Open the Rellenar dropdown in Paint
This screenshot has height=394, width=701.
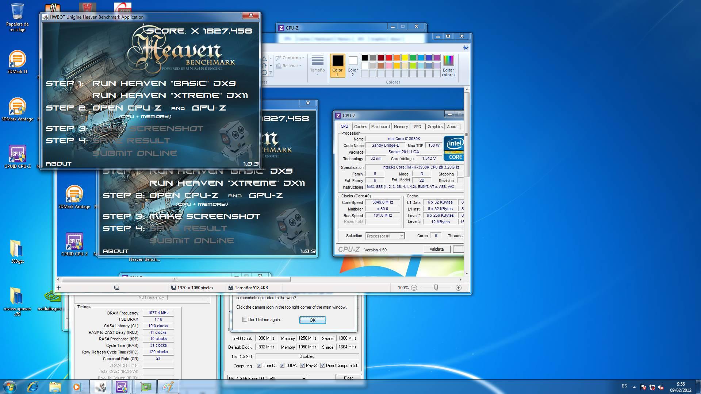tap(288, 66)
